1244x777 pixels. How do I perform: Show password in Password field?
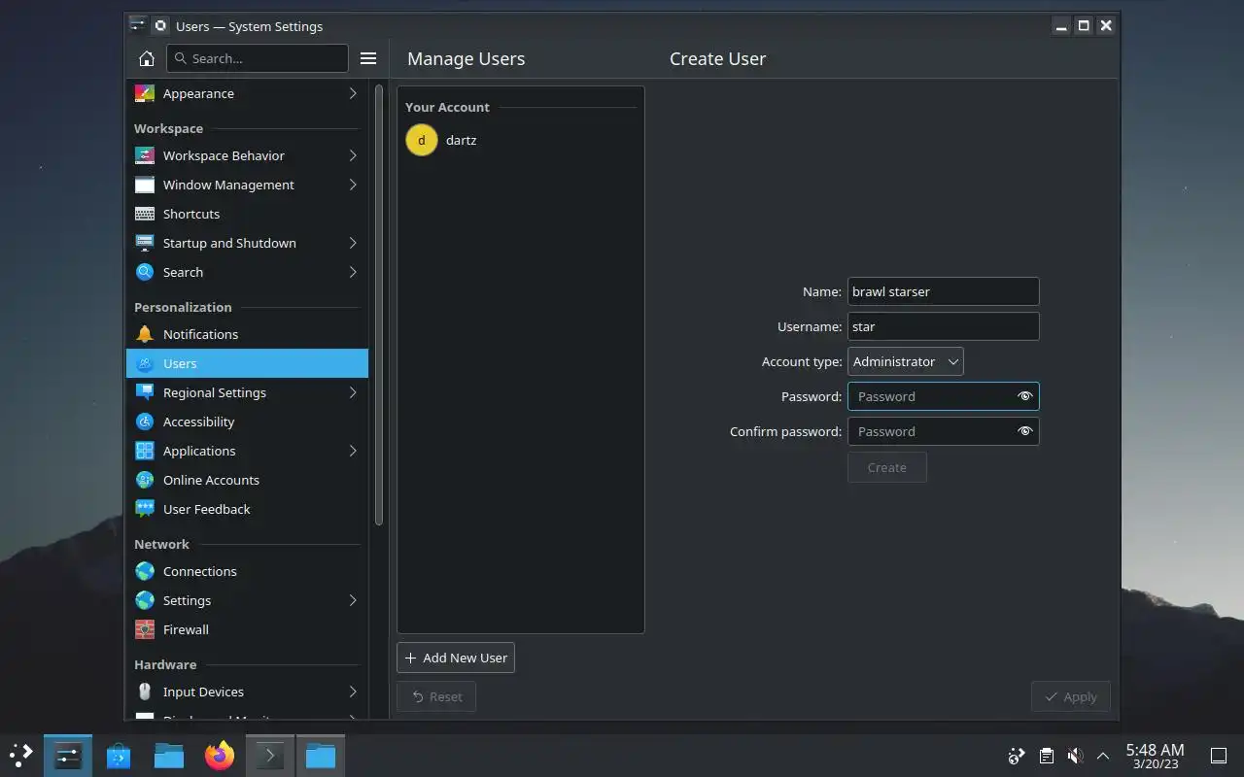1024,396
